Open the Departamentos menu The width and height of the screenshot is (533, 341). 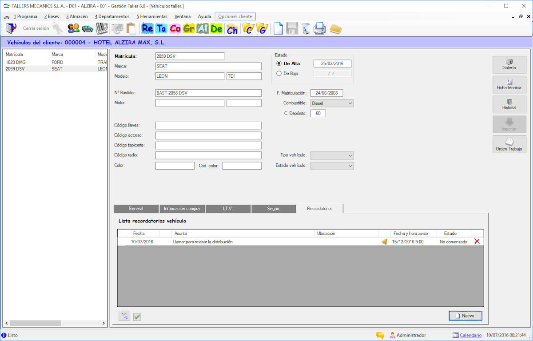(x=112, y=16)
